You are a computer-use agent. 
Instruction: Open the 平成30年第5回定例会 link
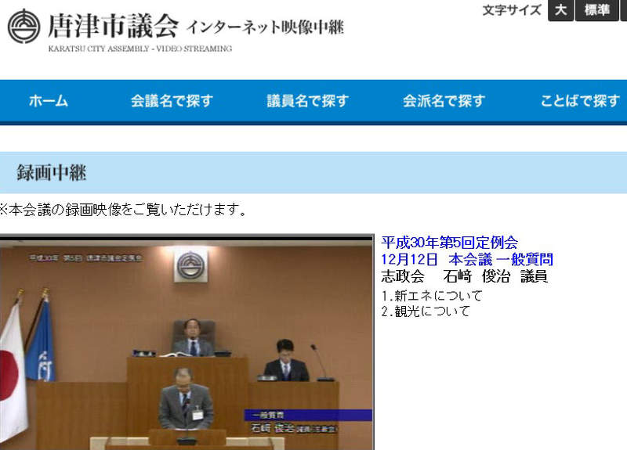pyautogui.click(x=449, y=243)
